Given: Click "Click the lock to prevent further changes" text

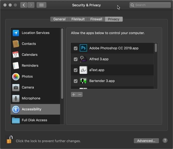Looking at the screenshot, I should click(48, 141).
